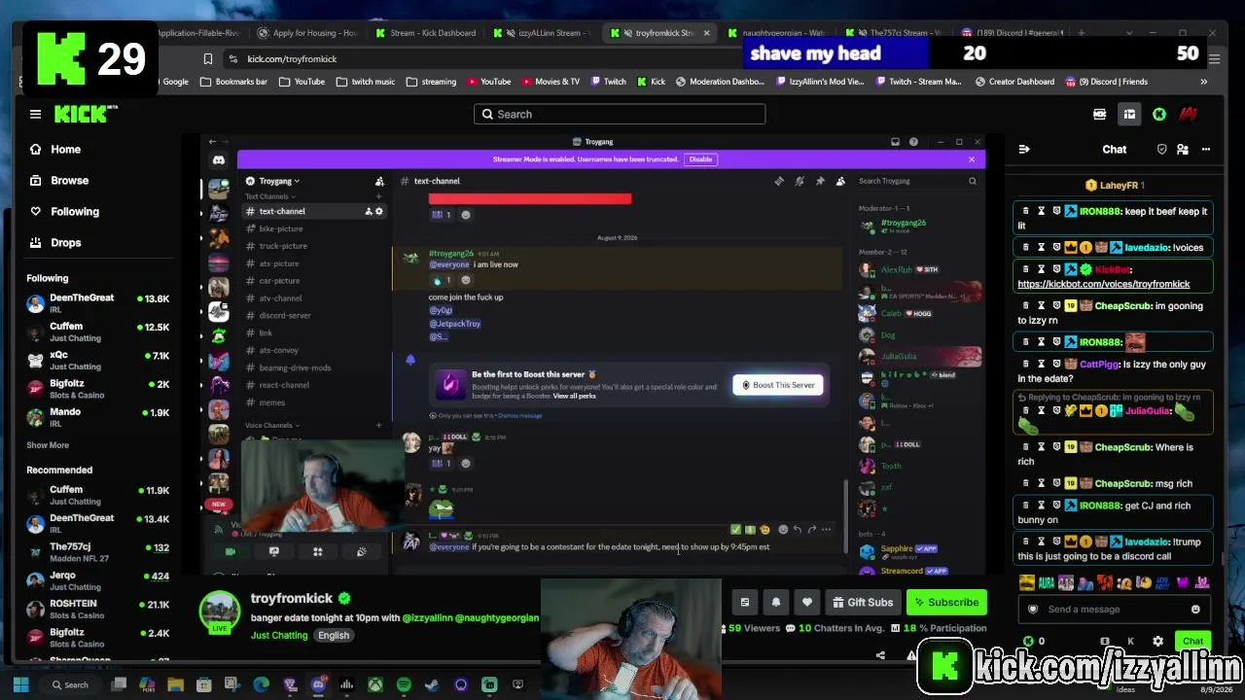Screen dimensions: 1245x700
Task: Open chat users list icon
Action: point(1183,149)
